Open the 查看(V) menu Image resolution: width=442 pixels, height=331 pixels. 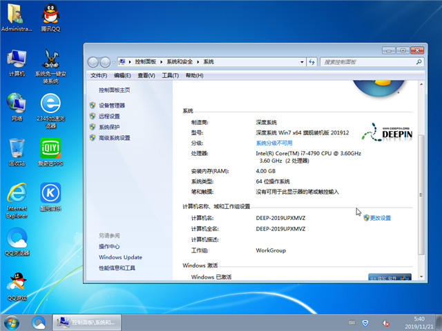coord(146,75)
